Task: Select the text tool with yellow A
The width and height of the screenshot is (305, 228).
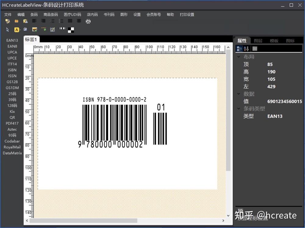Action: (17, 29)
